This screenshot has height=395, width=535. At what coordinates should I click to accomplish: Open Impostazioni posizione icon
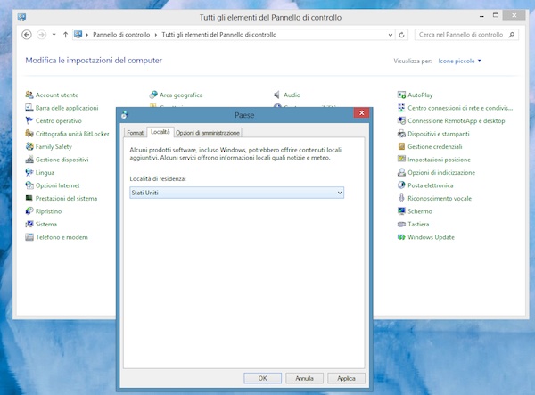pyautogui.click(x=401, y=160)
